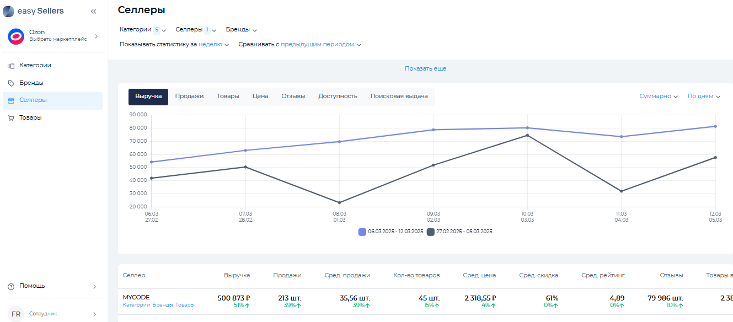Click the 10.03 data point on purple line

coord(527,128)
